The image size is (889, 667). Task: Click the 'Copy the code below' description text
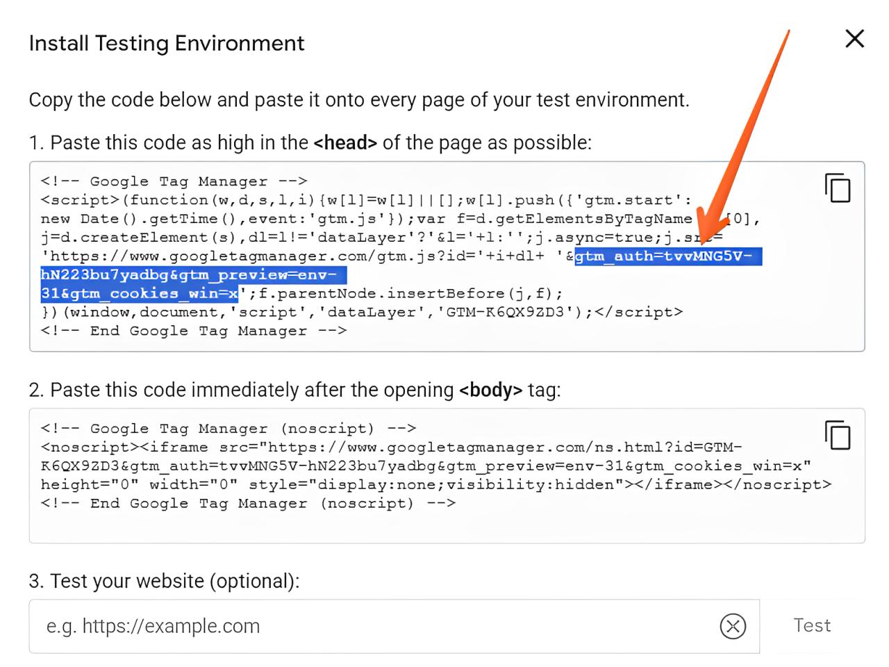[359, 100]
